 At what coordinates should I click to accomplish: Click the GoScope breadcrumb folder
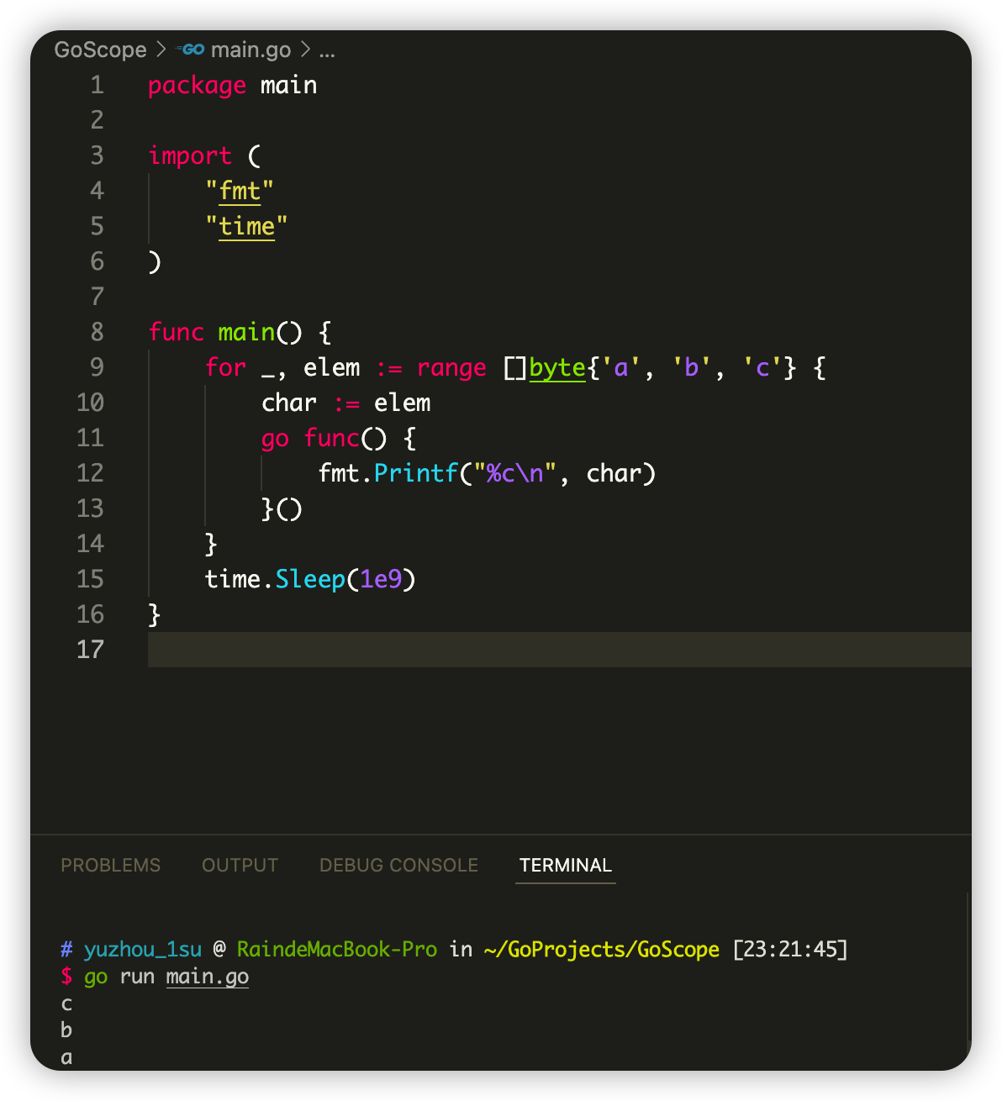pyautogui.click(x=100, y=50)
